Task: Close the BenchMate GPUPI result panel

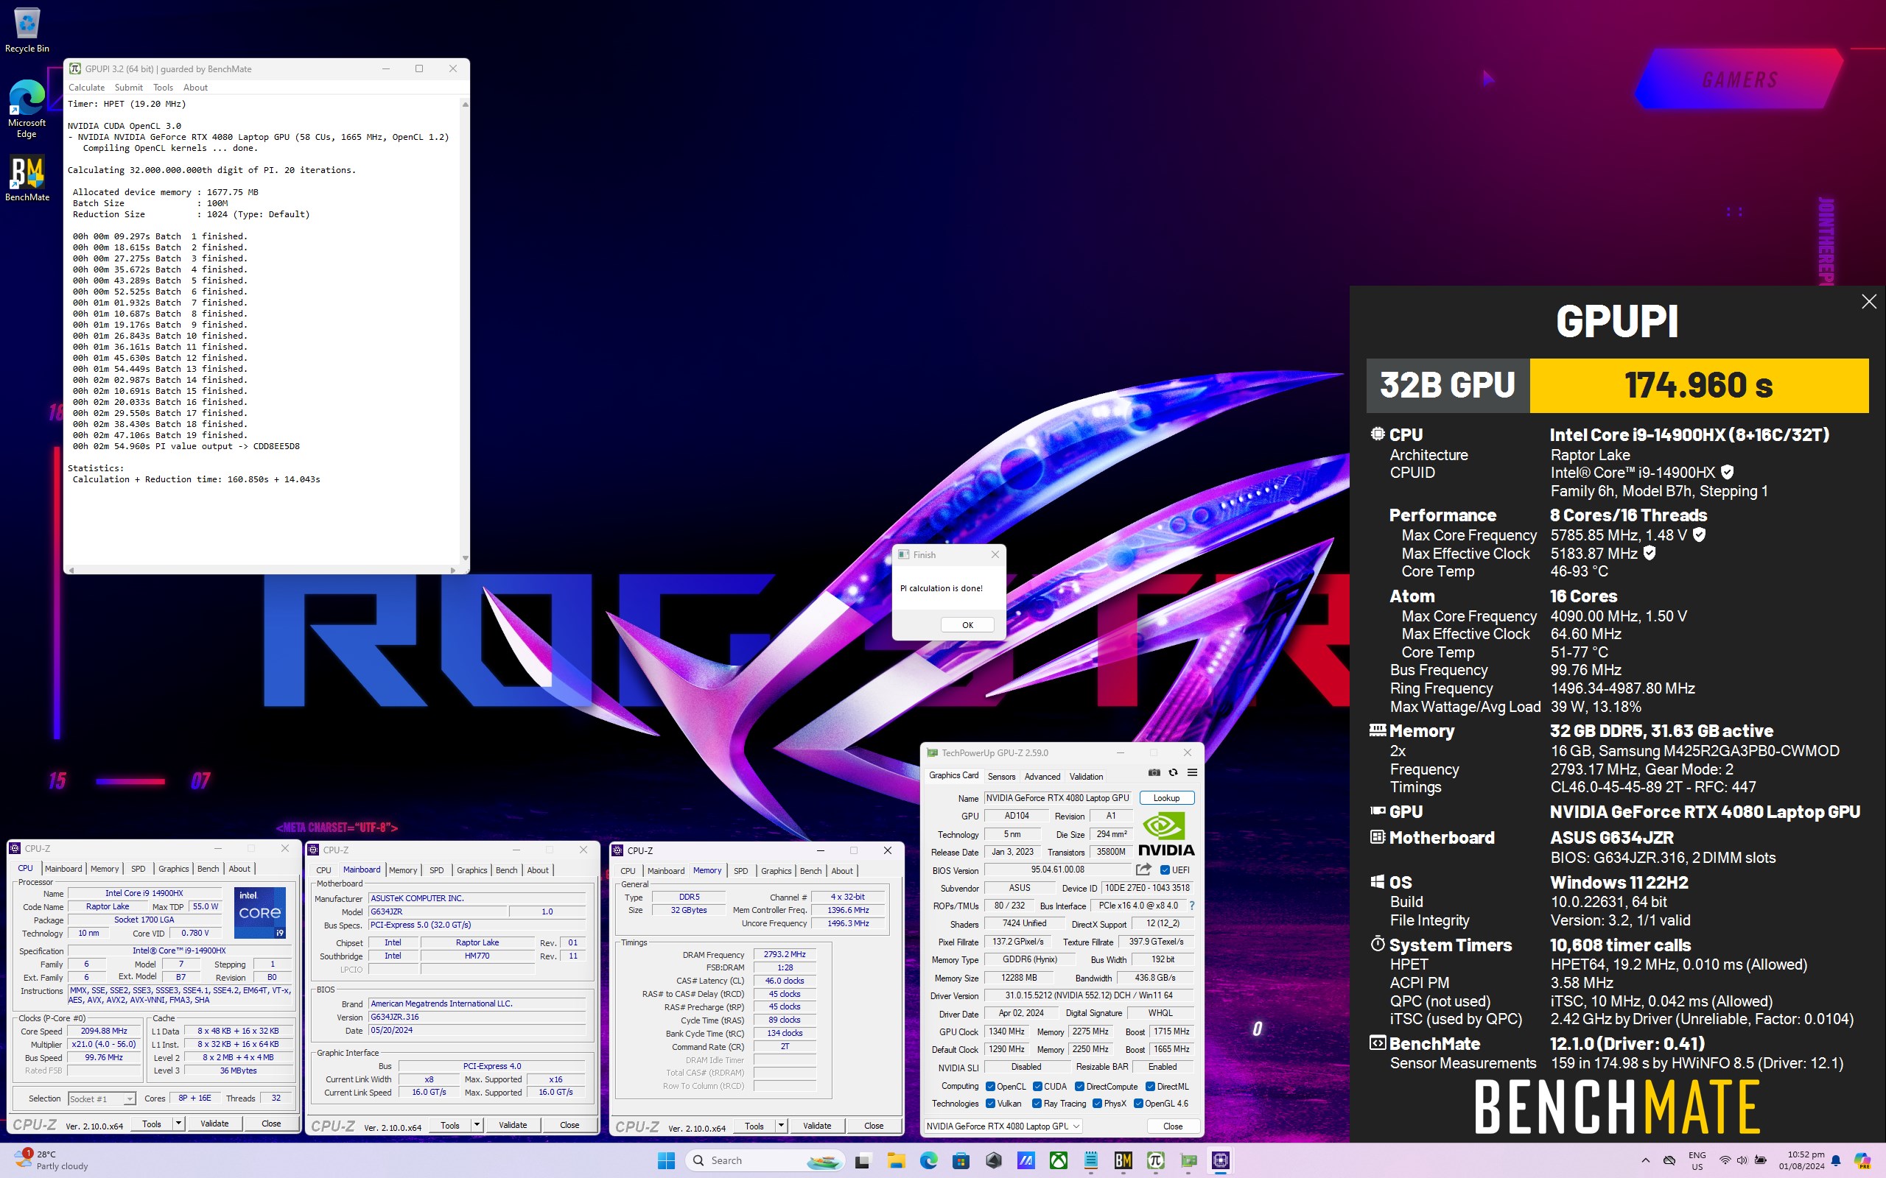Action: click(x=1868, y=302)
